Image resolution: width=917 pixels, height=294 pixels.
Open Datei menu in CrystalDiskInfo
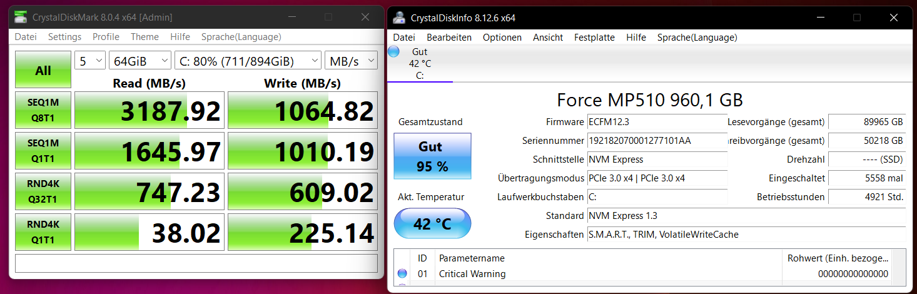click(404, 38)
